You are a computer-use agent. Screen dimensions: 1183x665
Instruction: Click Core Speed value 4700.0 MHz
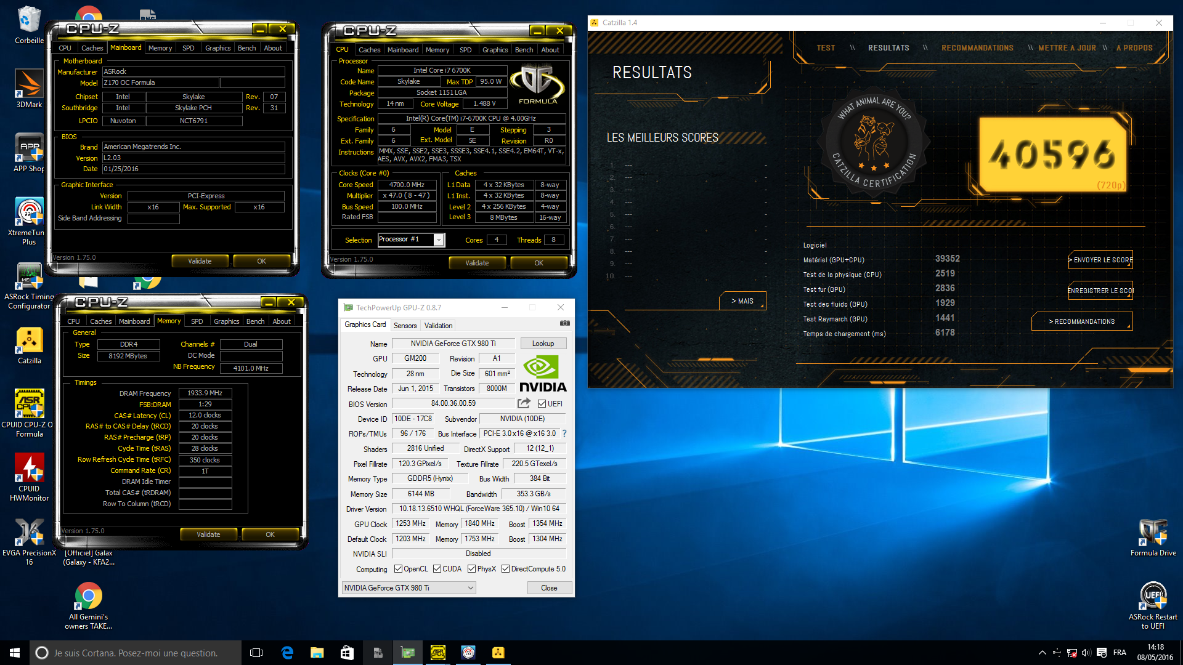click(407, 185)
